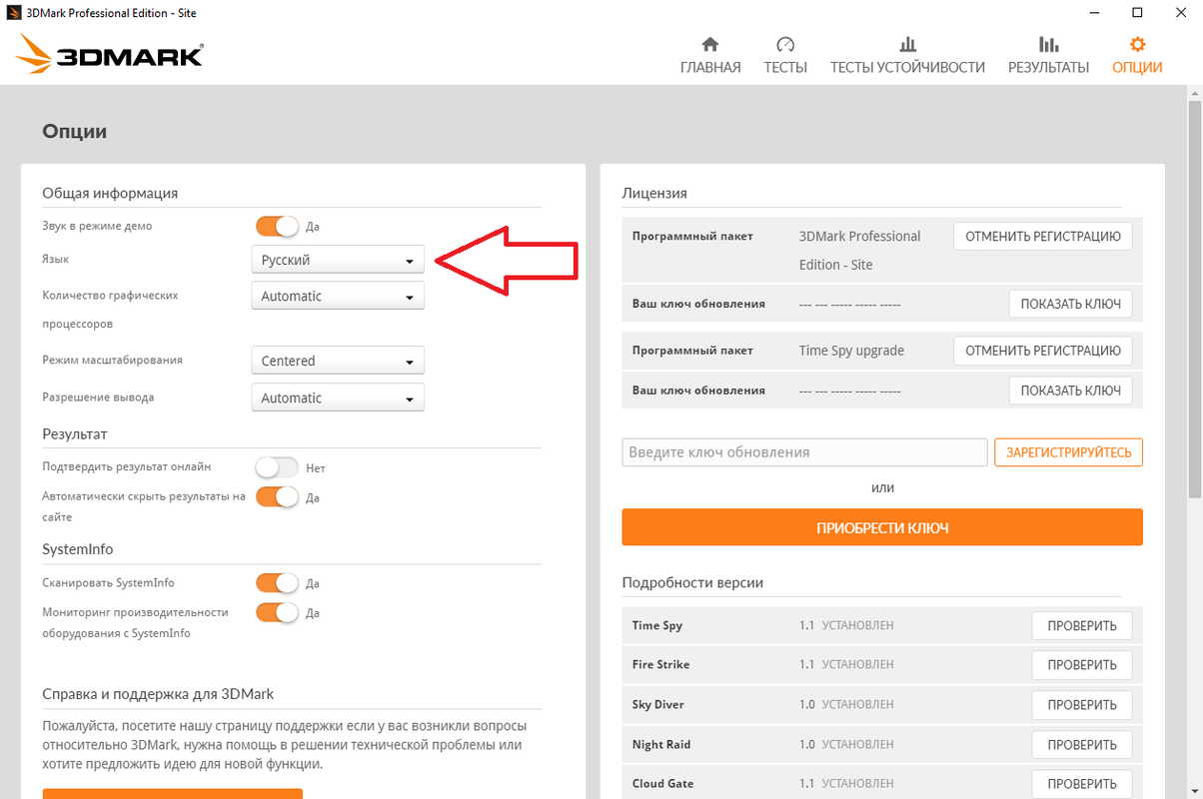Click the Опции page heading
Screen dimensions: 1203x799
tap(74, 131)
